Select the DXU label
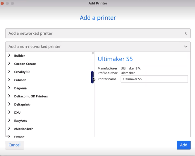 click(17, 113)
